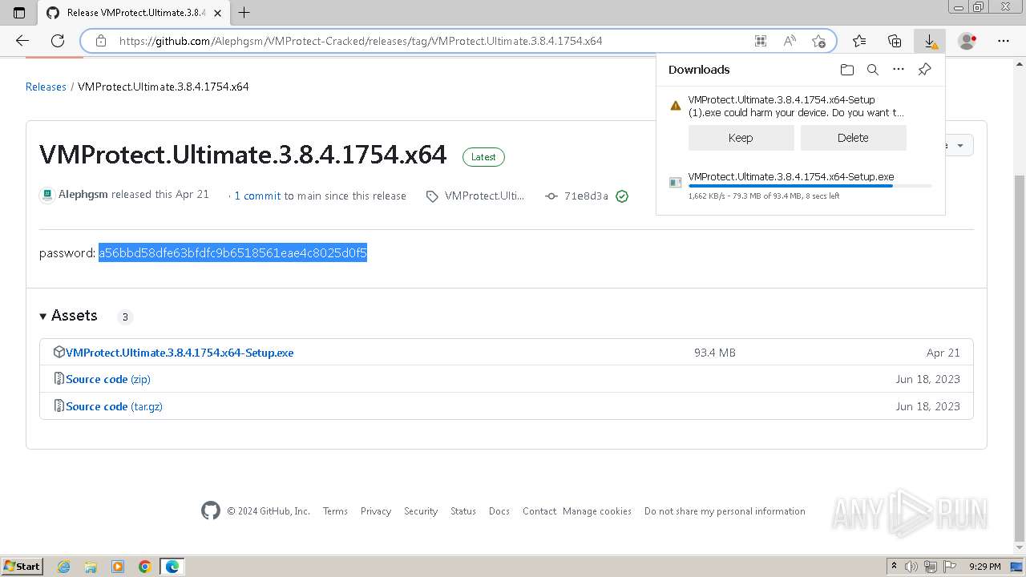
Task: Add this page to favorites
Action: point(818,41)
